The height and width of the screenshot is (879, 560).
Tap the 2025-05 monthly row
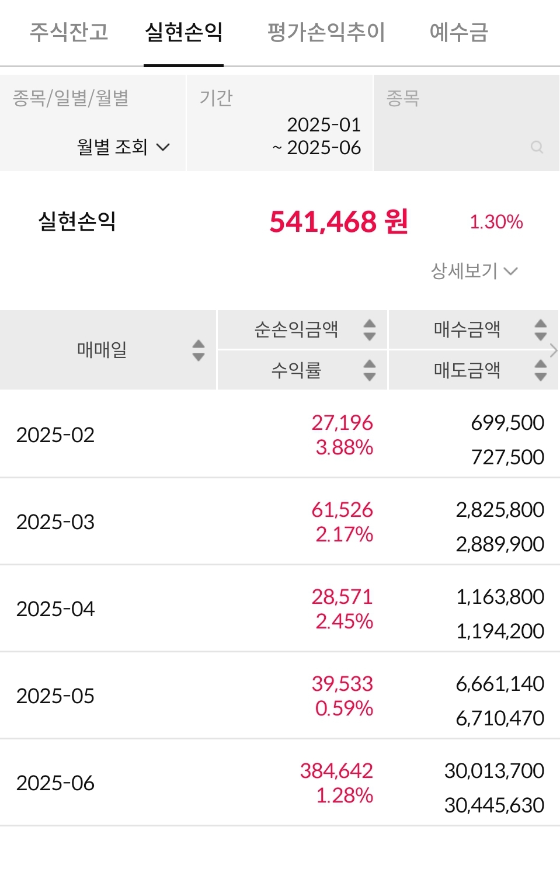click(x=280, y=696)
